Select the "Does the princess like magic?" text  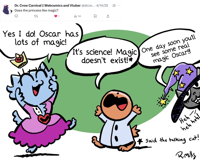point(36,10)
